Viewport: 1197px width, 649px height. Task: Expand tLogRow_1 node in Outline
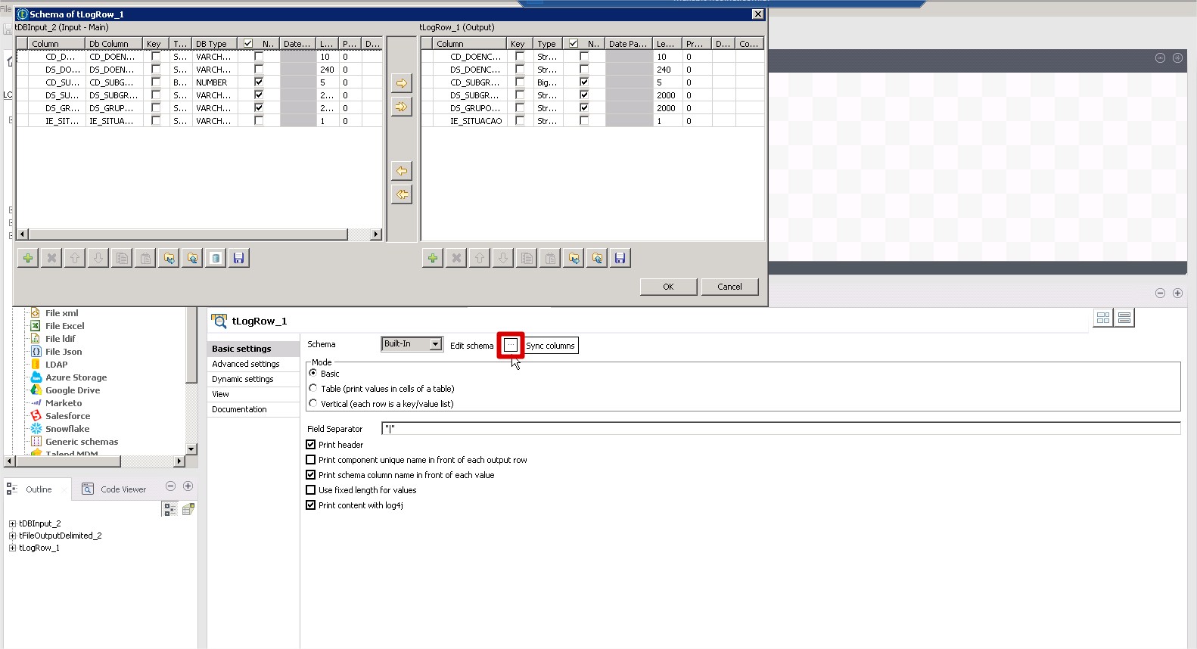pyautogui.click(x=12, y=548)
